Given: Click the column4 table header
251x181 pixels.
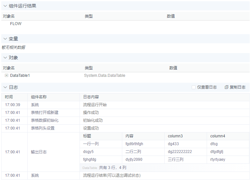Looking at the screenshot, I should pyautogui.click(x=217, y=136).
